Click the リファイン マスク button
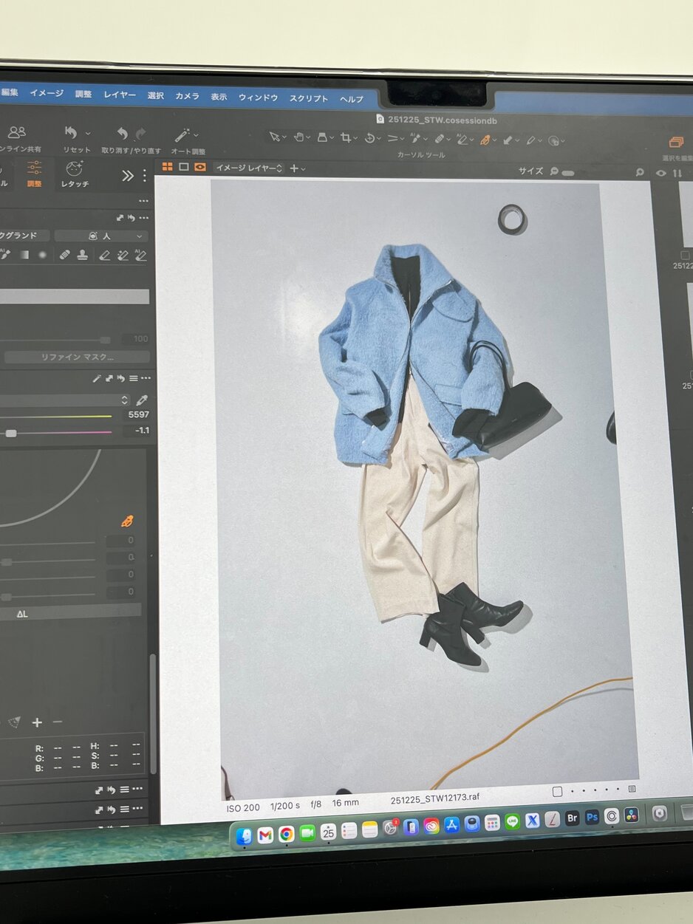The image size is (693, 924). (x=77, y=357)
